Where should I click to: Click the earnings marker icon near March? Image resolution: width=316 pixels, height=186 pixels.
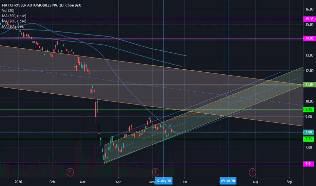[70, 172]
